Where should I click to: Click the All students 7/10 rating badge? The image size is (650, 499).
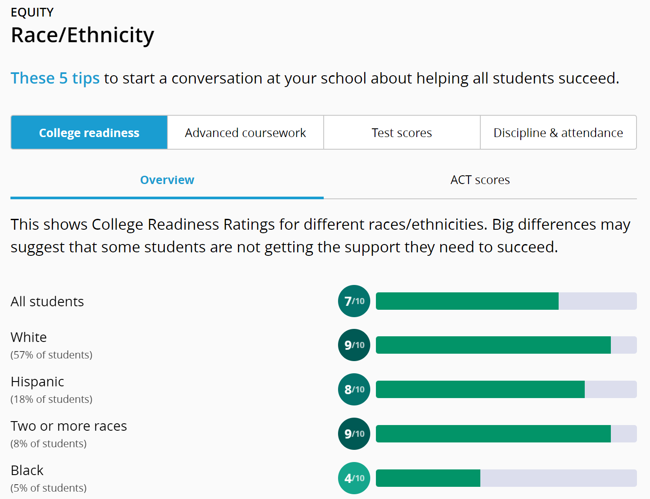click(354, 301)
